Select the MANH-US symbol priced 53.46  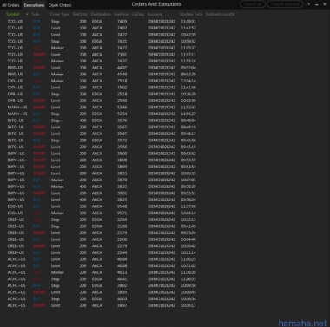click(x=17, y=108)
